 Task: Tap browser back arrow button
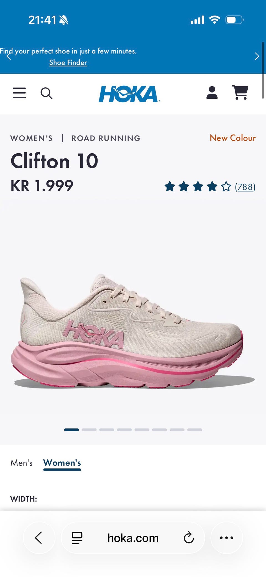tap(39, 538)
